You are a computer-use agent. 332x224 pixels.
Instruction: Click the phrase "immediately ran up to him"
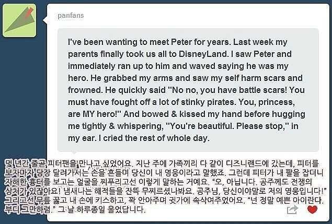[x=117, y=65]
